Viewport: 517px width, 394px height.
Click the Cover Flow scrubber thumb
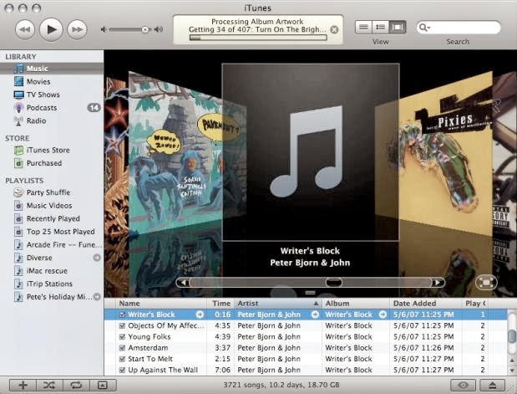point(334,283)
